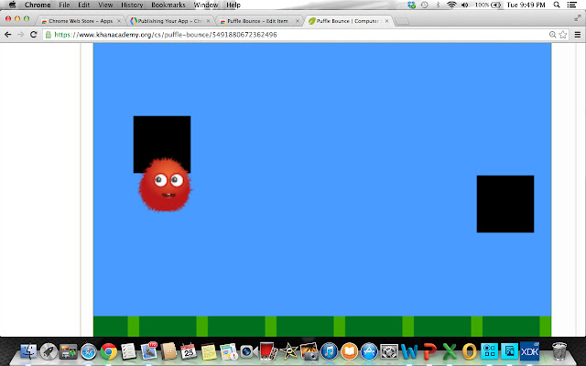This screenshot has height=366, width=586.
Task: Launch Intel XDK from the dock
Action: (x=530, y=351)
